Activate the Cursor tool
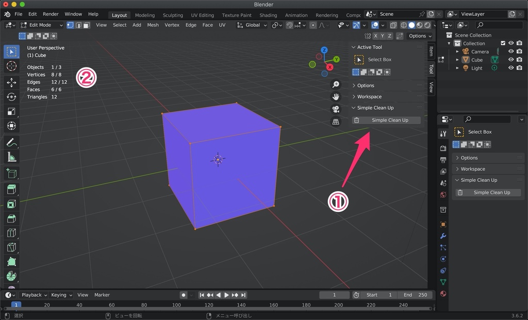Screen dimensions: 528x320 [11, 66]
